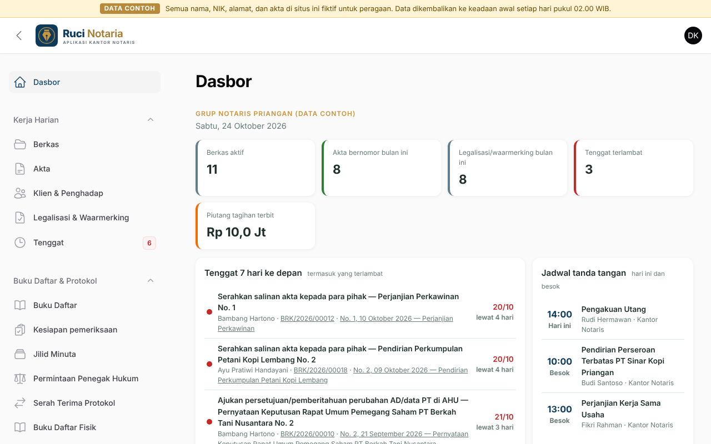Click the Tenggat clock icon
The image size is (711, 444).
[x=20, y=243]
